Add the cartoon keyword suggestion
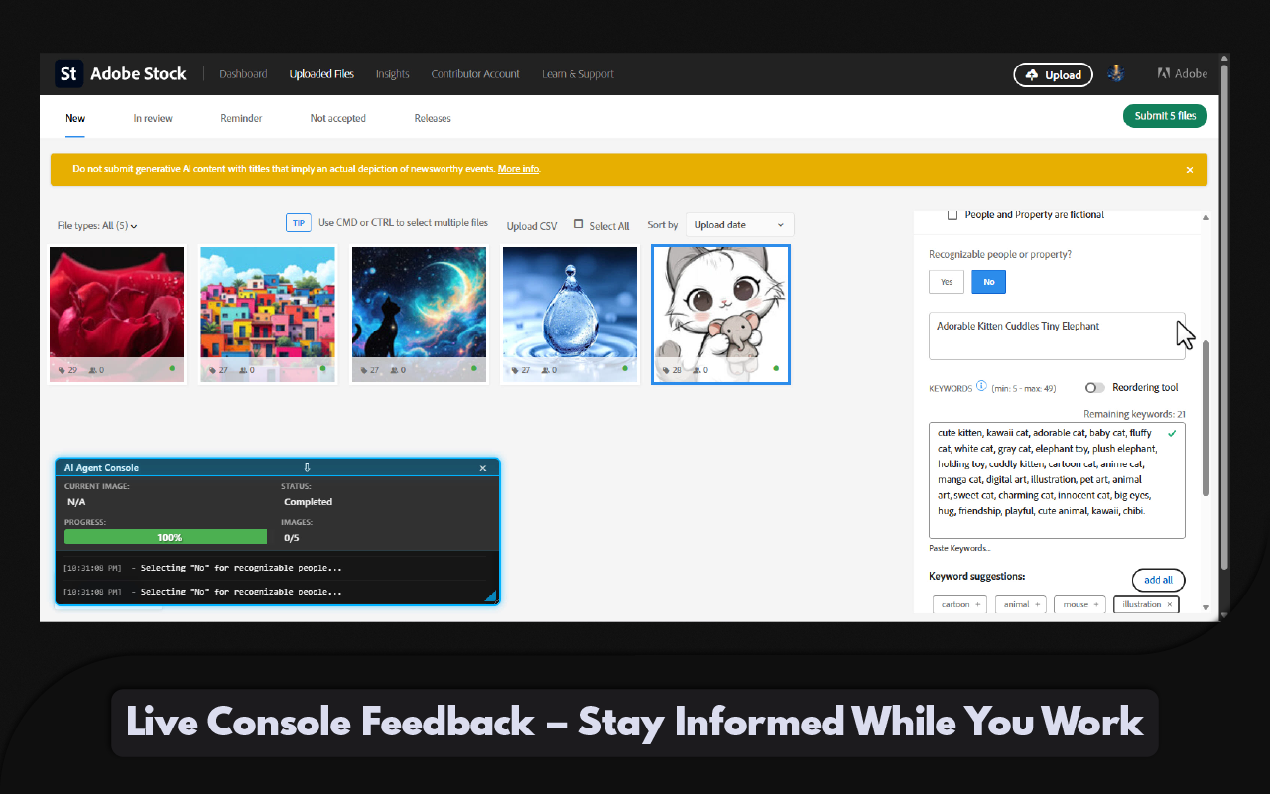The width and height of the screenshot is (1270, 794). click(961, 604)
